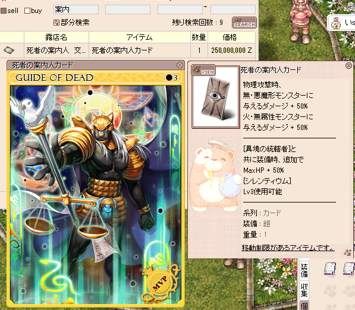
Task: Click the 価格 column header
Action: pyautogui.click(x=230, y=37)
